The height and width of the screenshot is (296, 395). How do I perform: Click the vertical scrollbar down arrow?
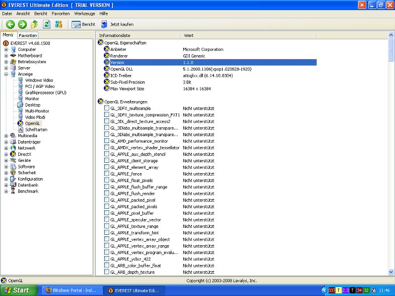tap(392, 272)
